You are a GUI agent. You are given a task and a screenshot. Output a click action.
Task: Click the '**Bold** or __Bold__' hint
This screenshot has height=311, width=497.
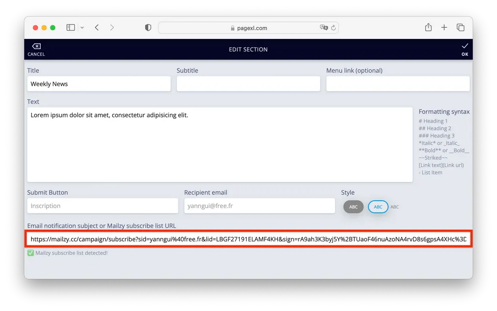[x=444, y=151]
